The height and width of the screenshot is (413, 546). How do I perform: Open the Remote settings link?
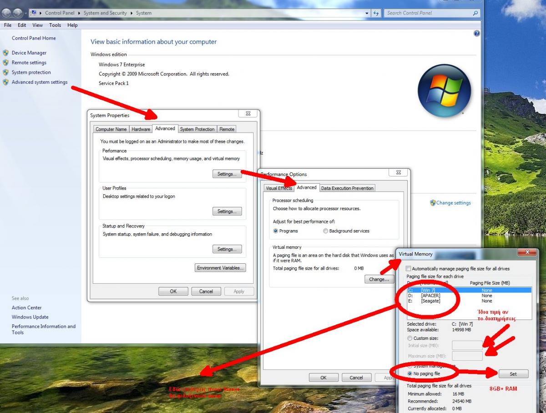tap(29, 63)
